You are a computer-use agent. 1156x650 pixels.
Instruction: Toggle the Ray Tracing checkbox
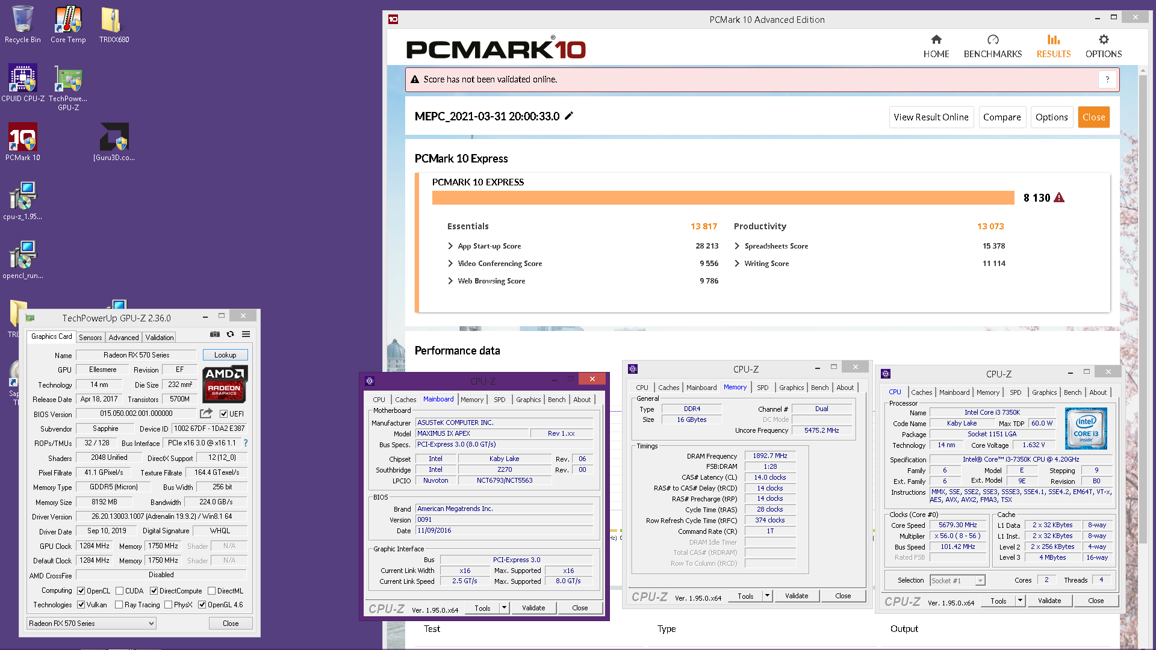[x=119, y=604]
